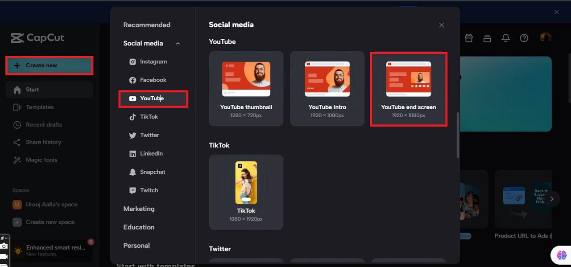Click the next arrow on tools carousel

(x=552, y=199)
